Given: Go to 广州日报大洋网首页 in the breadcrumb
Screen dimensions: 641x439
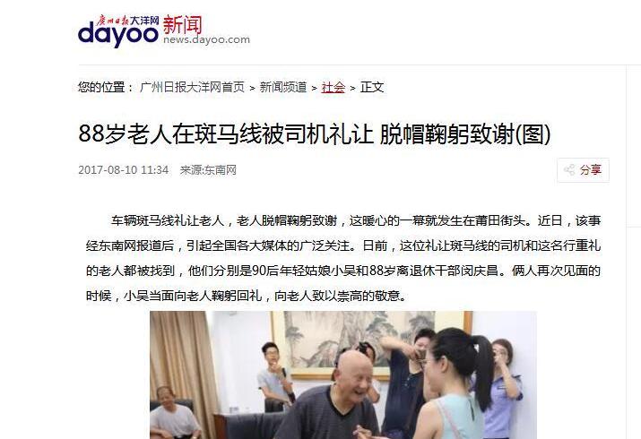Looking at the screenshot, I should coord(192,87).
